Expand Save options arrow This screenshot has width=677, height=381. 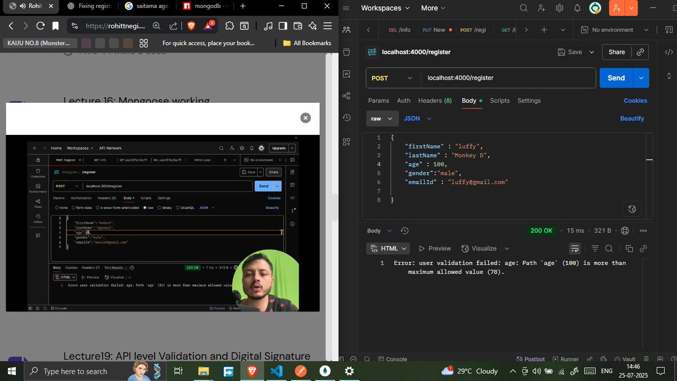[x=592, y=52]
